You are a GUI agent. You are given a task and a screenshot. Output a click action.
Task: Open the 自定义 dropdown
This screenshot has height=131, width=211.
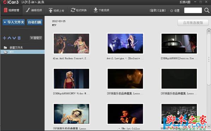tap(36, 38)
